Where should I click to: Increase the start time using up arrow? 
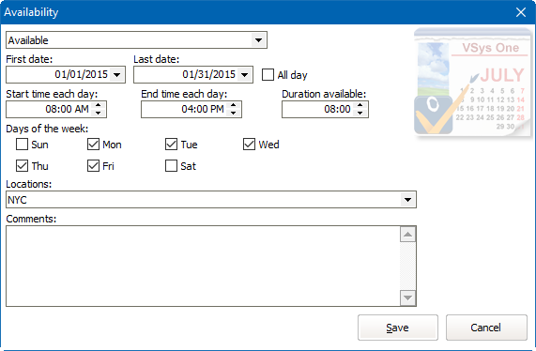pyautogui.click(x=99, y=105)
